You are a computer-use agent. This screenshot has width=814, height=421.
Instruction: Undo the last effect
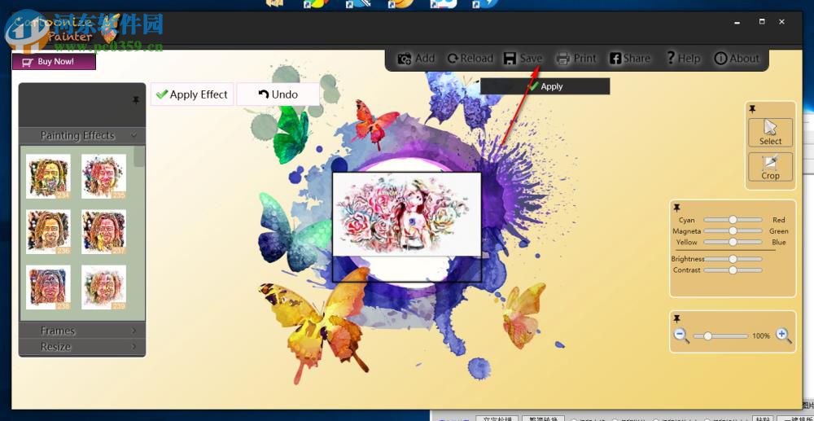278,94
